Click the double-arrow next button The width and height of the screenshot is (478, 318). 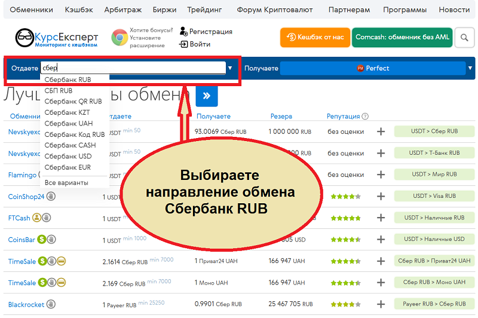click(207, 96)
